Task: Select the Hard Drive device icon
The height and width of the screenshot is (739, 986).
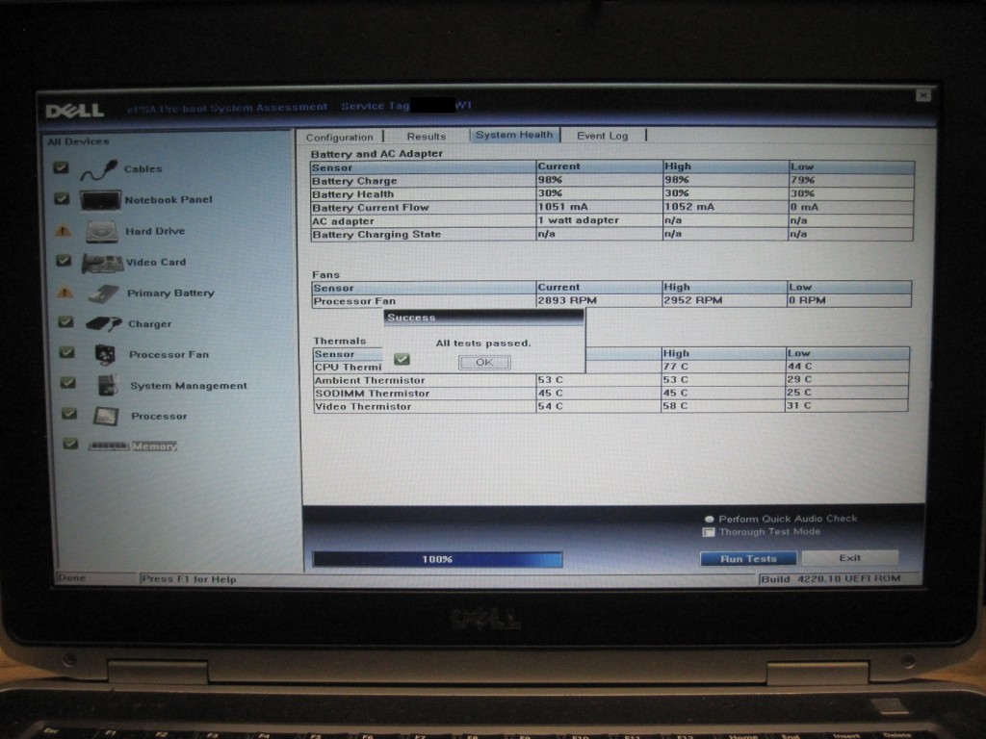Action: [102, 231]
